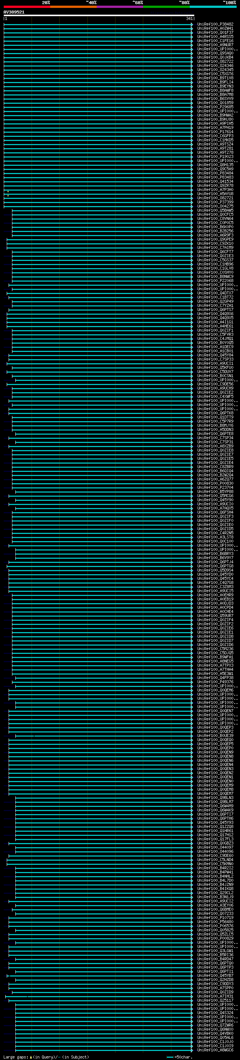Open hit UniRef100_P38482
This screenshot has height=1060, width=240.
(x=215, y=24)
